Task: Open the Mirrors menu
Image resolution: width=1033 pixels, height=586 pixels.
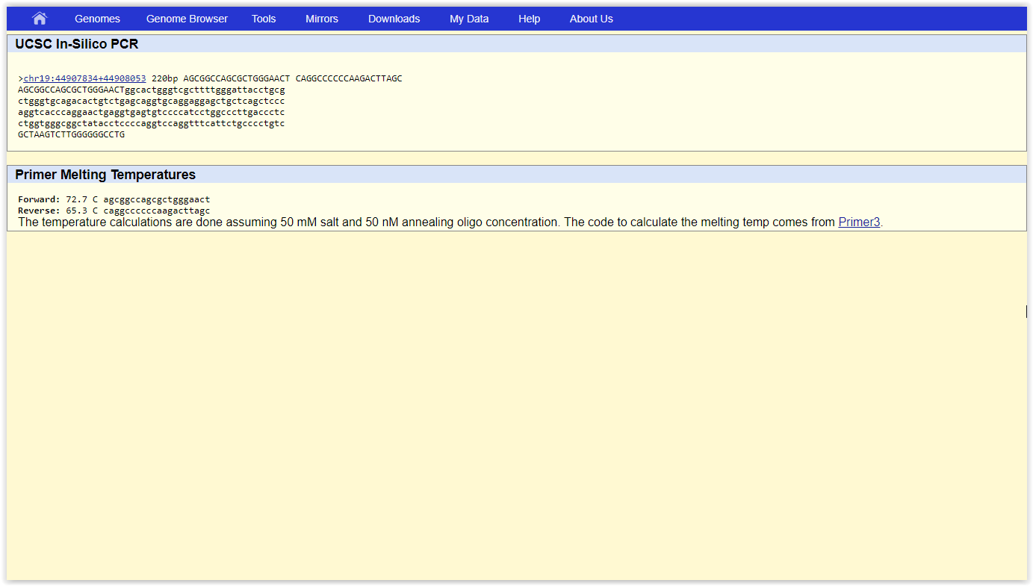Action: [x=322, y=19]
